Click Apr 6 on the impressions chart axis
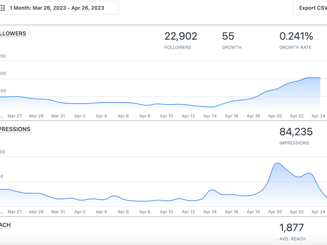Image resolution: width=327 pixels, height=245 pixels. coord(123,212)
